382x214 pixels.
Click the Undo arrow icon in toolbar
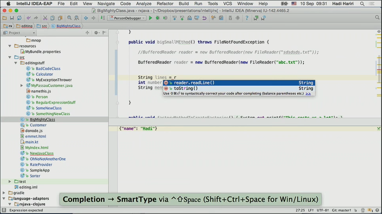(28, 18)
